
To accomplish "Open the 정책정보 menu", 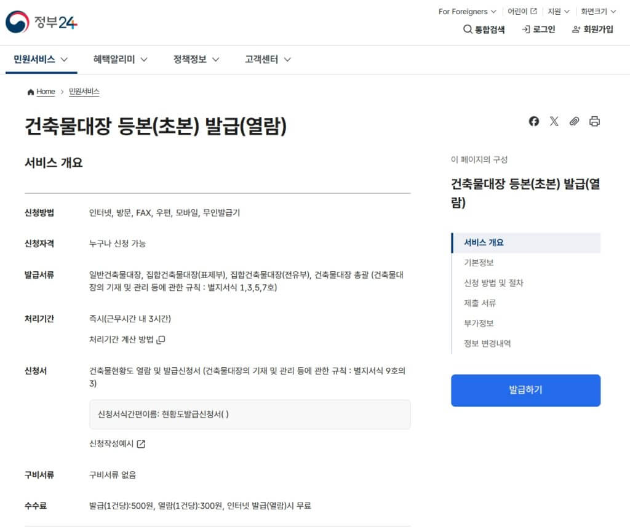I will tap(189, 60).
